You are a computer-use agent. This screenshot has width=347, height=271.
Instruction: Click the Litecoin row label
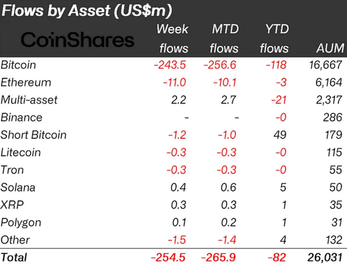coord(22,152)
